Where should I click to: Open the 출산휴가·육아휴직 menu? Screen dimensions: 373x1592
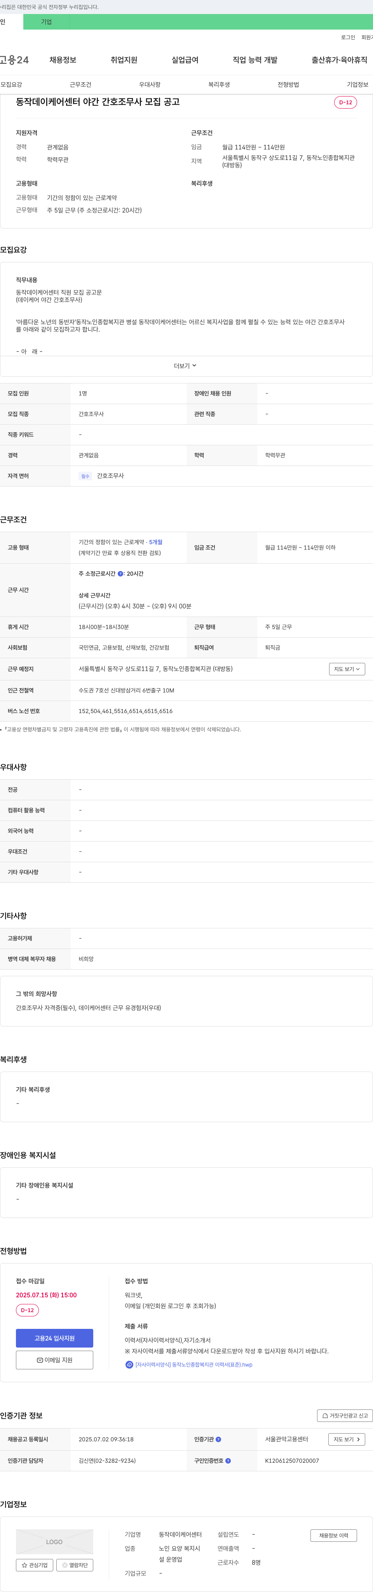click(x=339, y=60)
